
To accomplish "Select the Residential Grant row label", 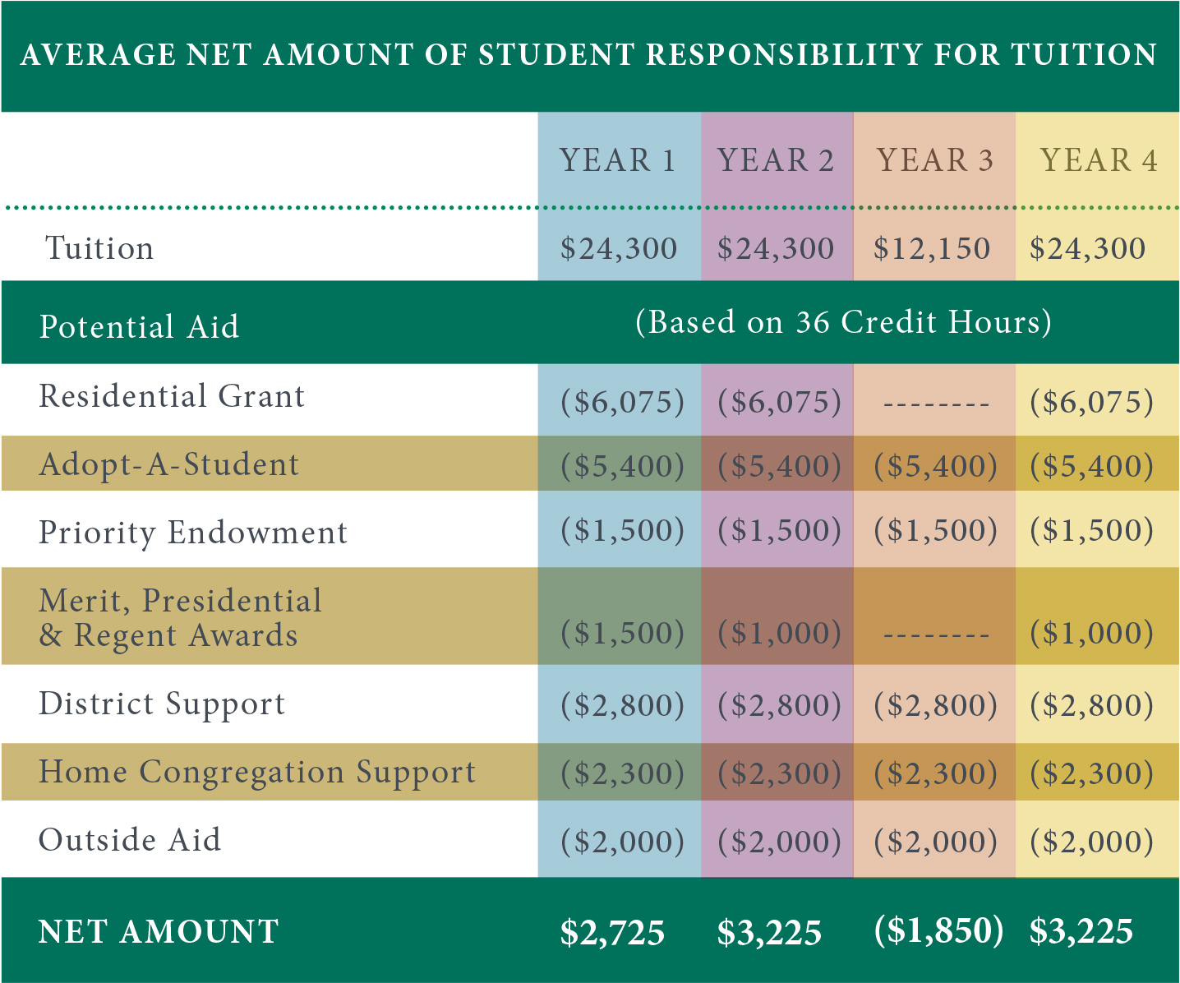I will coord(172,396).
